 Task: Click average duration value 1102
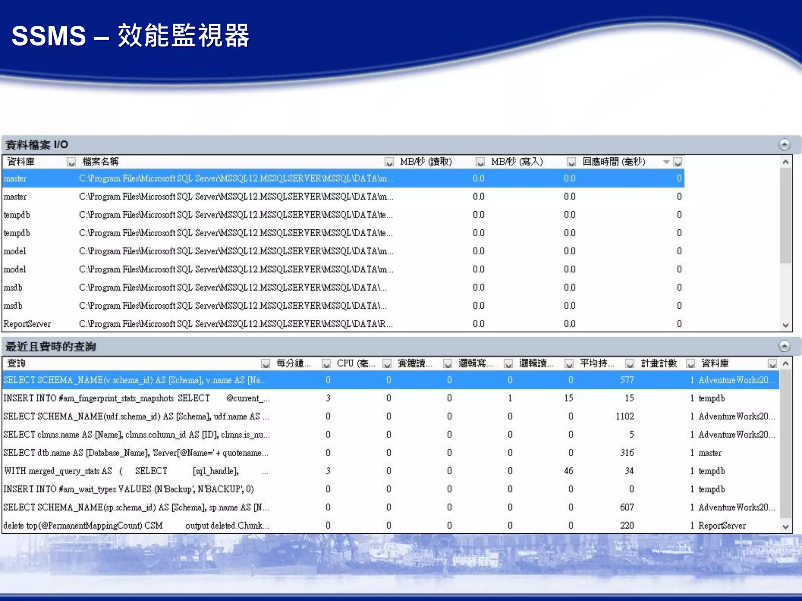coord(625,416)
